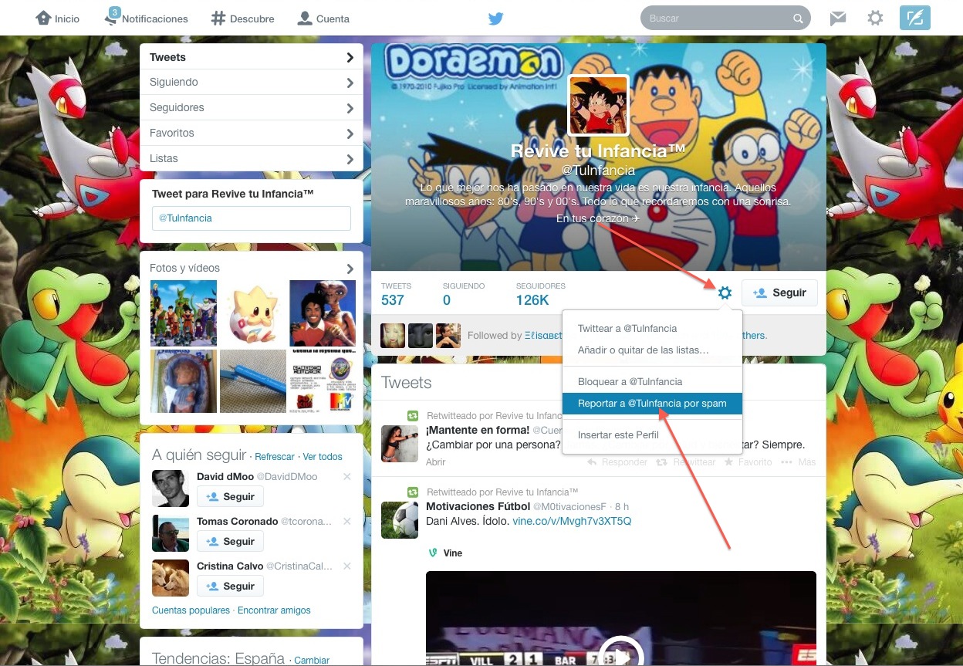Click Motivaciones Fútbol soccer ball avatar
963x666 pixels.
[400, 519]
